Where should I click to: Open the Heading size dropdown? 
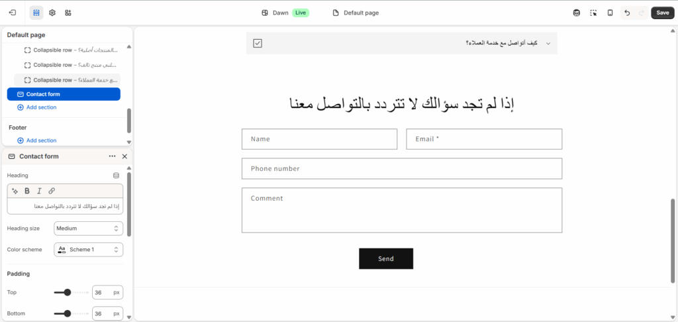coord(88,228)
